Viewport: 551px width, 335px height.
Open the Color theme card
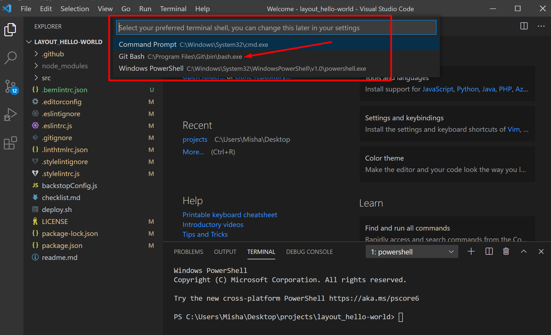coord(447,164)
